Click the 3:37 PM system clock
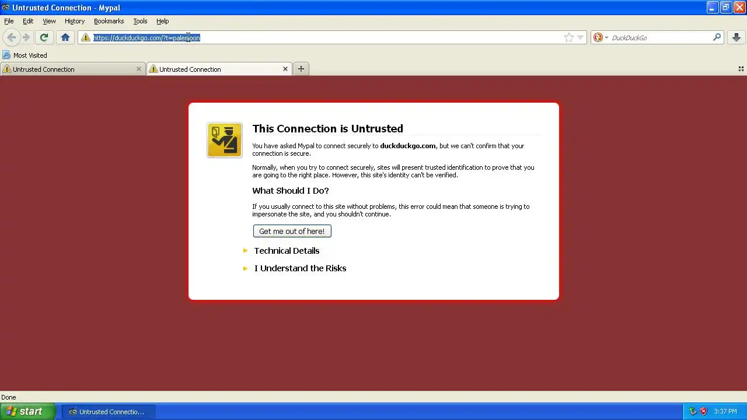747x420 pixels. (725, 411)
